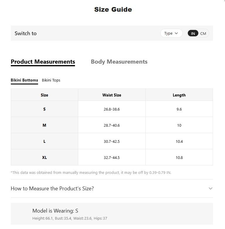Open the Type dropdown
The image size is (225, 229).
(x=171, y=33)
